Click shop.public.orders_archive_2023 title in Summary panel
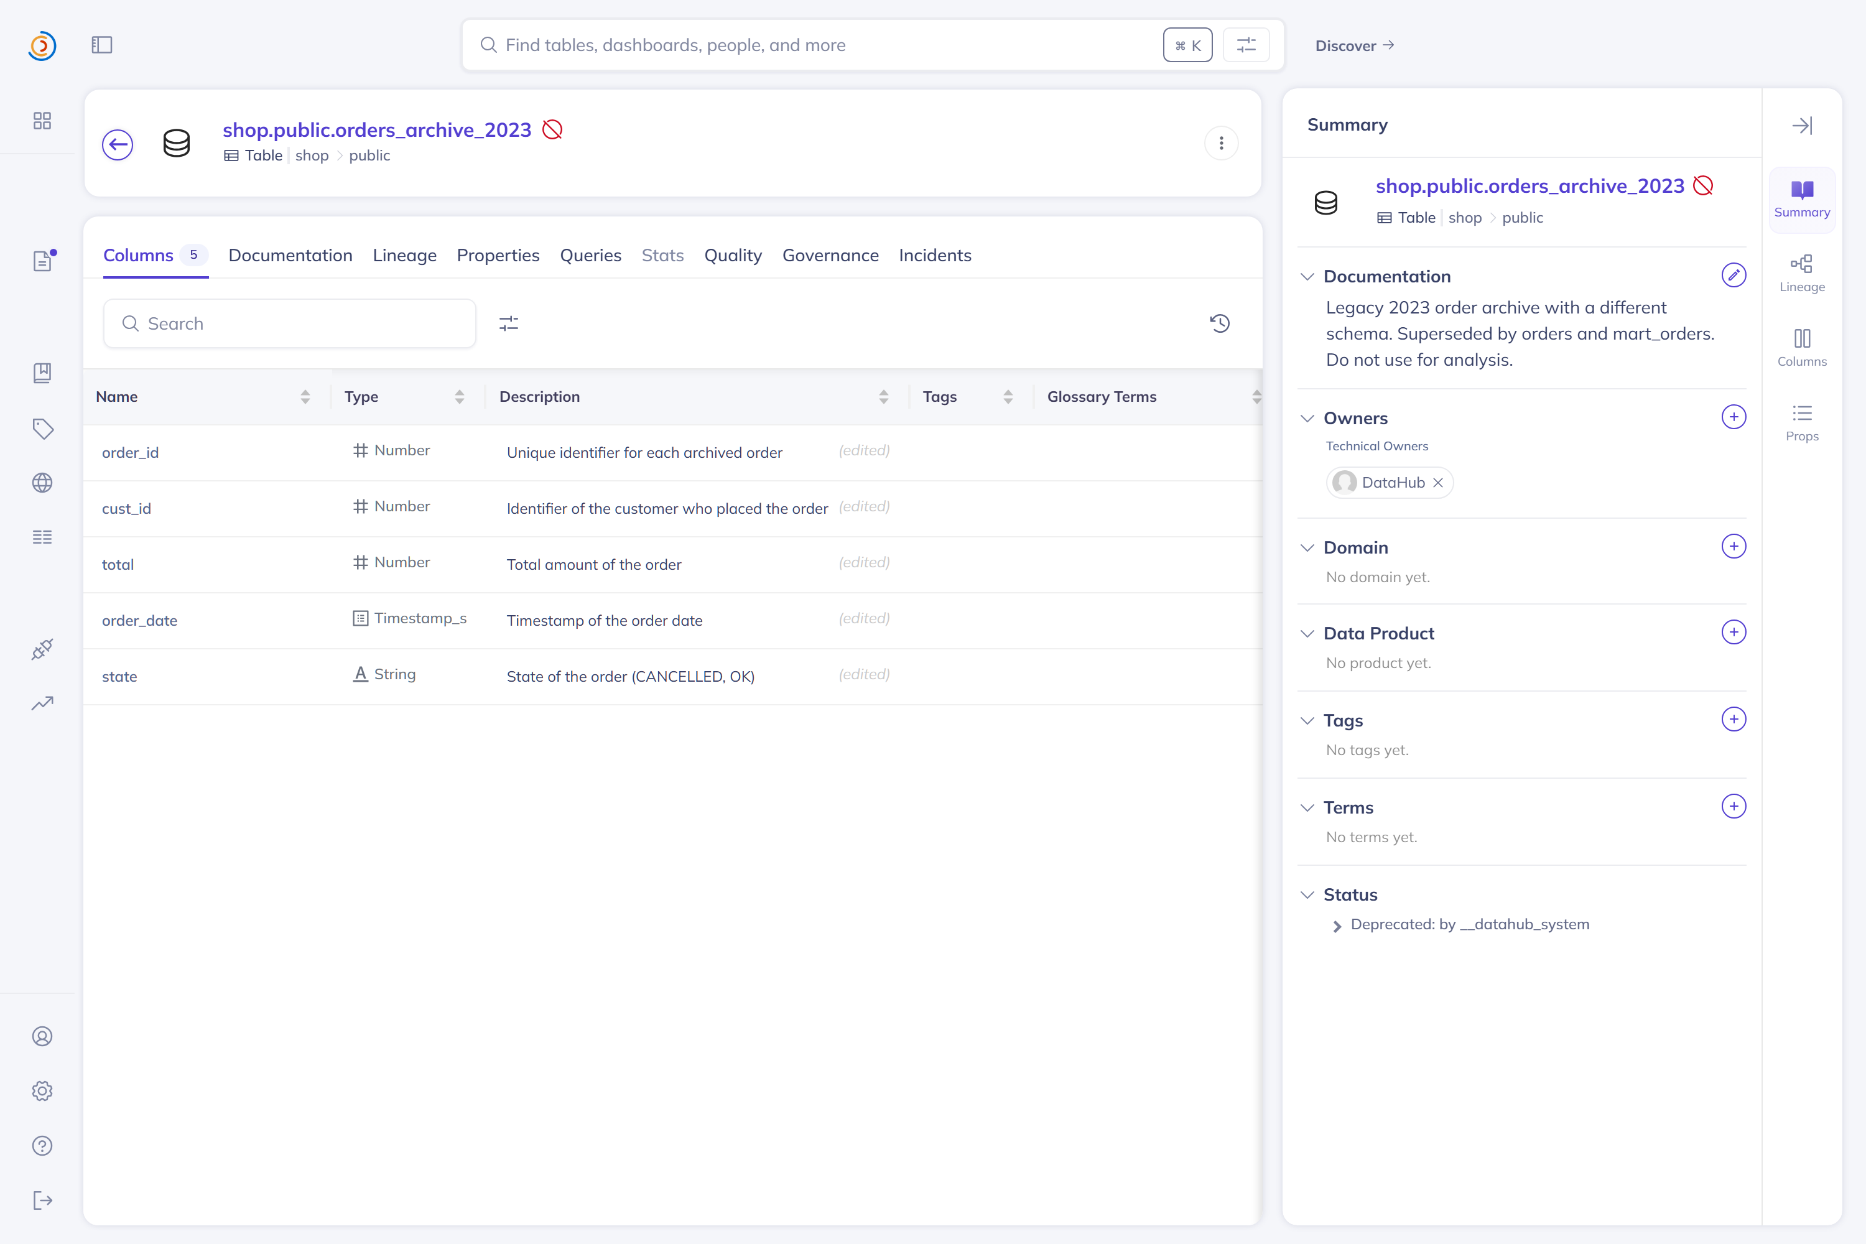The width and height of the screenshot is (1866, 1244). [1529, 185]
